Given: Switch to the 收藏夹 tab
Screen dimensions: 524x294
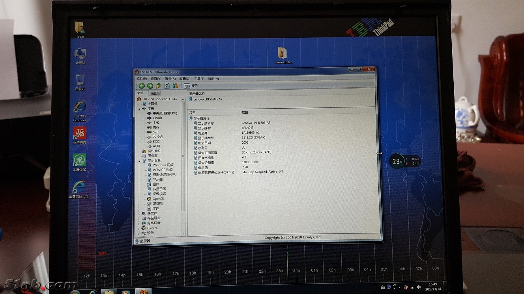Looking at the screenshot, I should 155,93.
